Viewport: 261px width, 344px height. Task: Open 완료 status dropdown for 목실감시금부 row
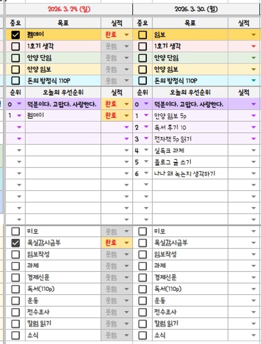point(127,243)
